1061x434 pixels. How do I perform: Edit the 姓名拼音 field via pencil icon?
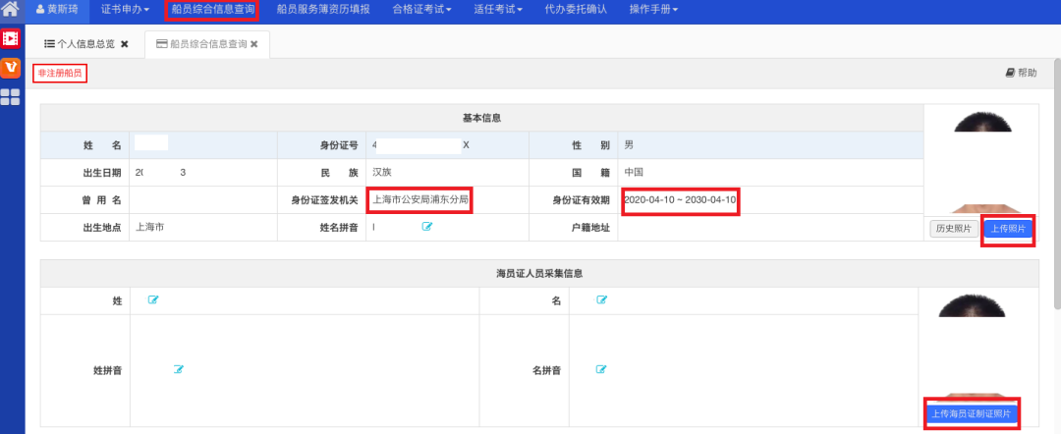coord(427,227)
